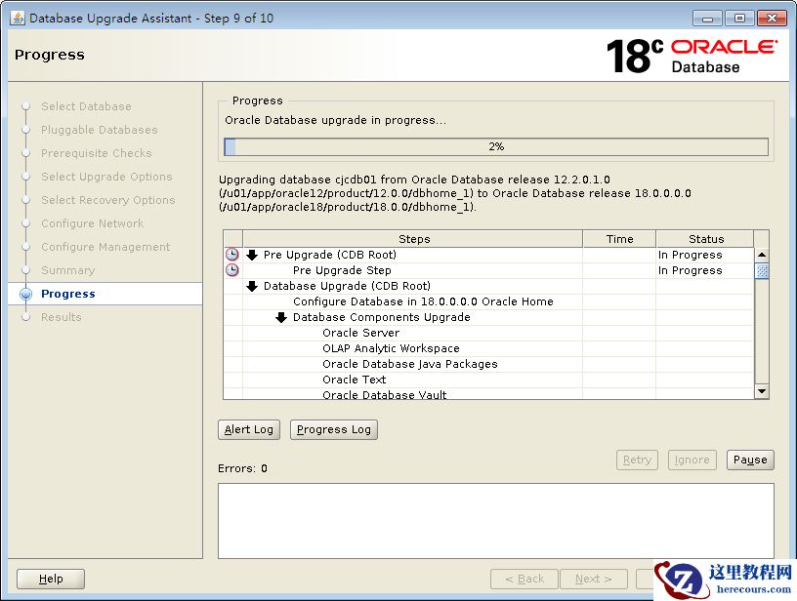Collapse the Database Components Upgrade node
Screen dimensions: 797x601
[281, 317]
